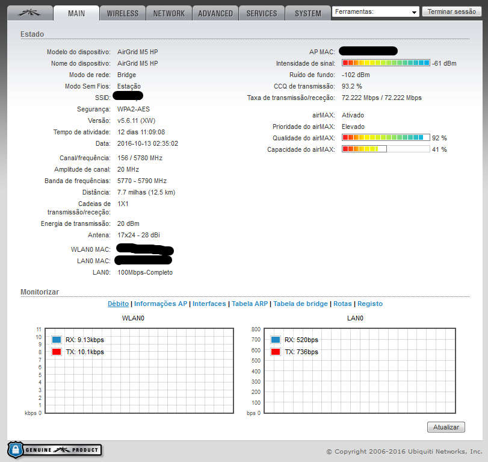Click red TX legend square in WLAN0 graph
The height and width of the screenshot is (462, 488).
57,352
